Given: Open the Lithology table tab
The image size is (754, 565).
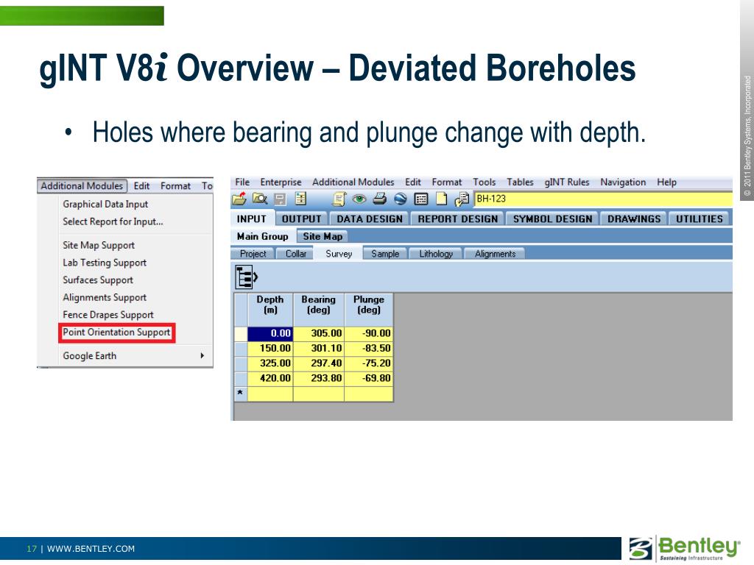Looking at the screenshot, I should coord(436,254).
